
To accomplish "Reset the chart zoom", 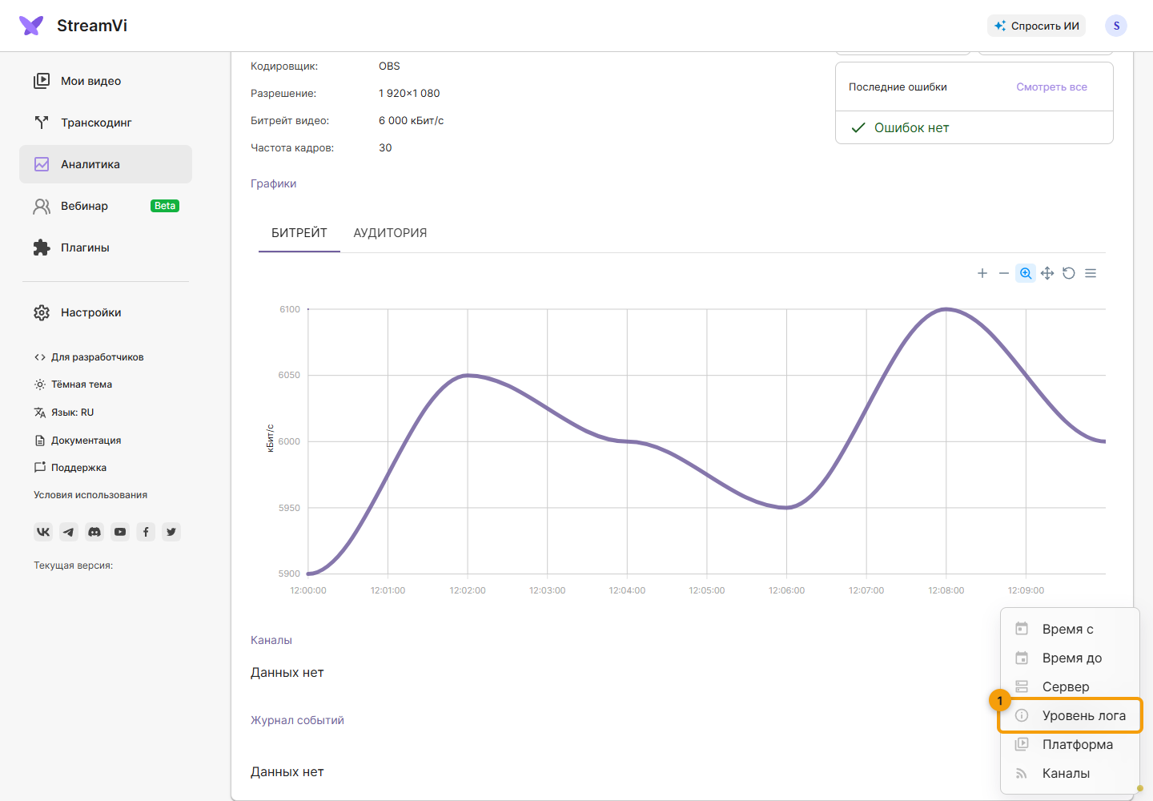I will tap(1069, 273).
